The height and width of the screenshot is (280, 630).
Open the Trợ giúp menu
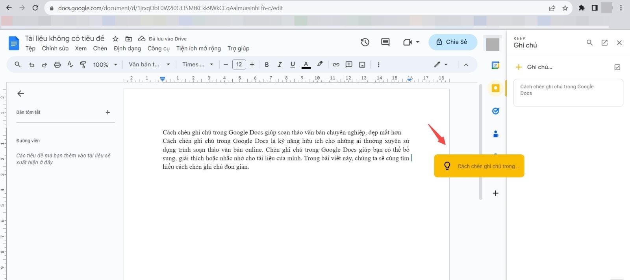click(238, 48)
